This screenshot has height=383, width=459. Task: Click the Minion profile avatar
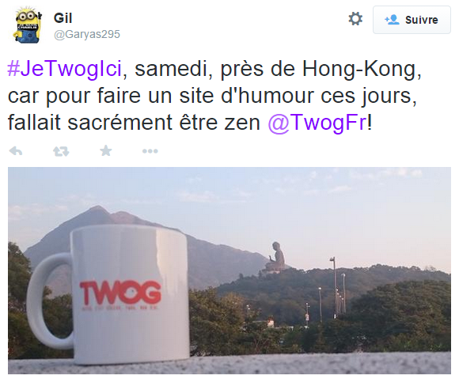[28, 26]
